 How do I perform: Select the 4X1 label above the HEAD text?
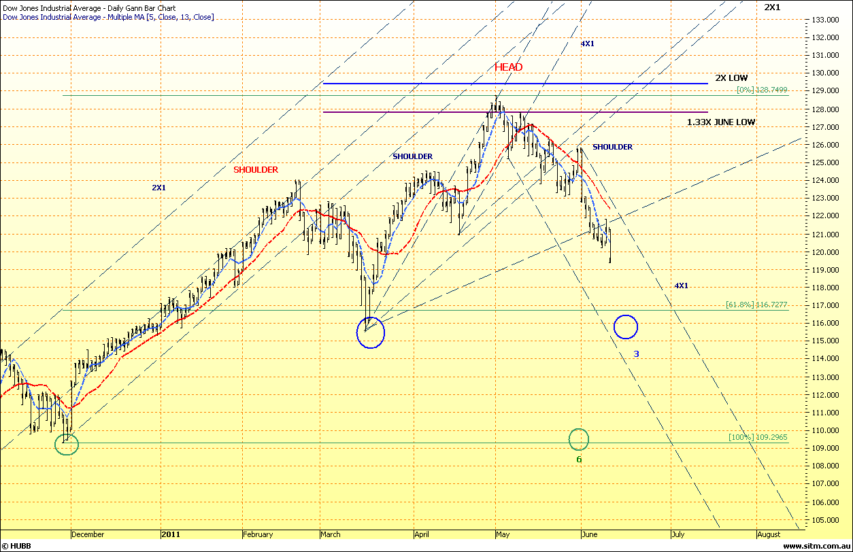tap(587, 44)
